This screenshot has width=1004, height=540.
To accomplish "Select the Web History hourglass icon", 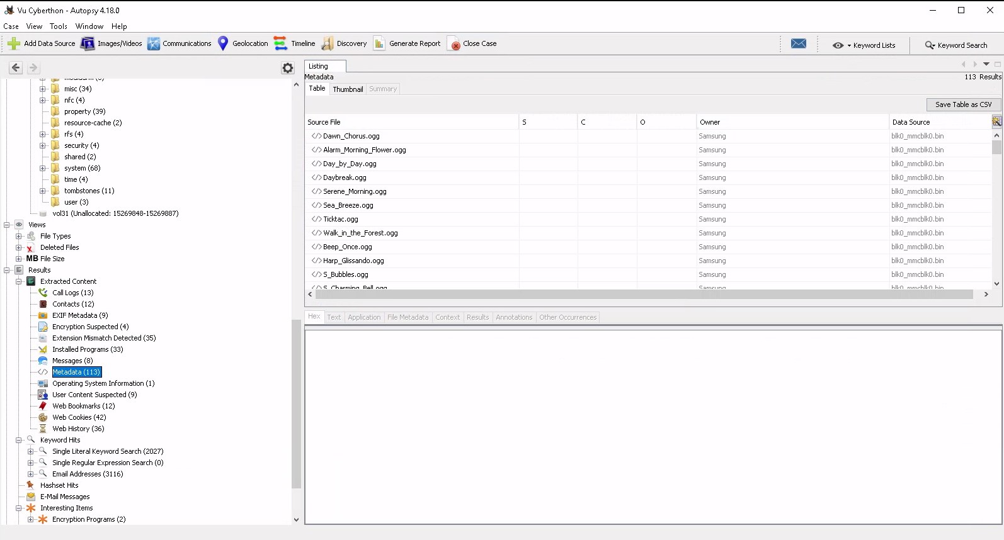I will coord(43,429).
